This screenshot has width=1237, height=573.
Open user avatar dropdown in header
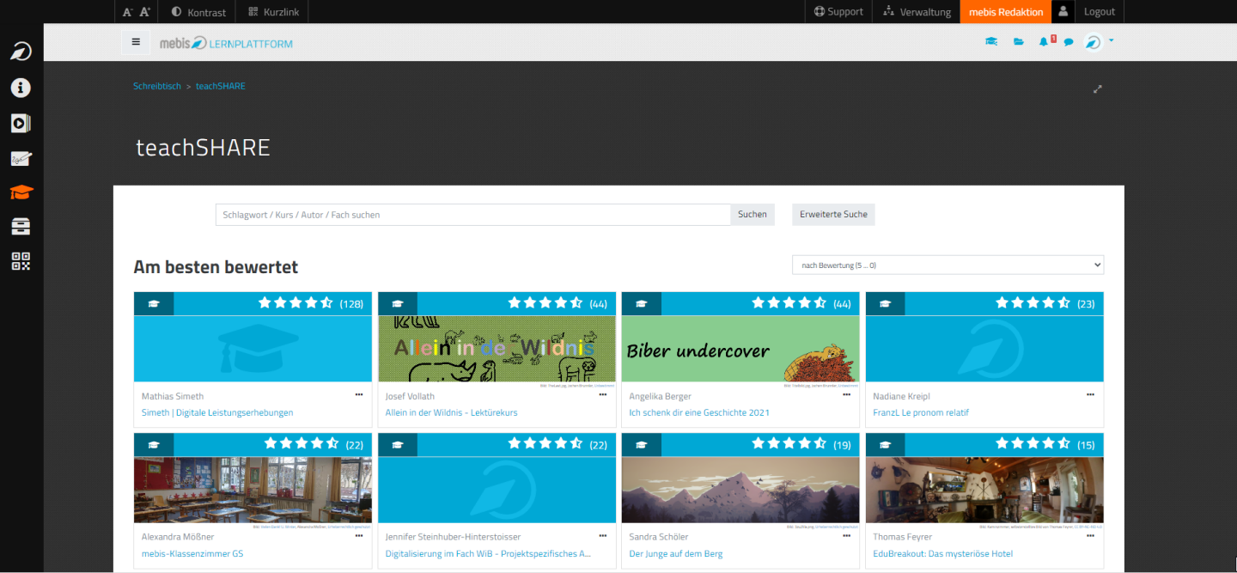[1098, 41]
